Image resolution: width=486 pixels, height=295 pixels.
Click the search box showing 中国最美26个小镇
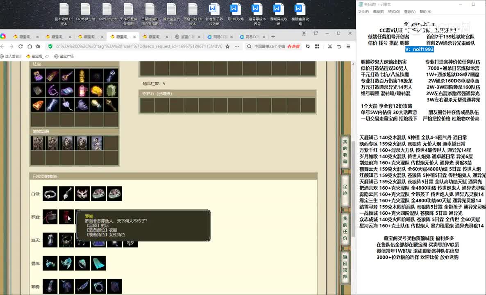[x=270, y=46]
